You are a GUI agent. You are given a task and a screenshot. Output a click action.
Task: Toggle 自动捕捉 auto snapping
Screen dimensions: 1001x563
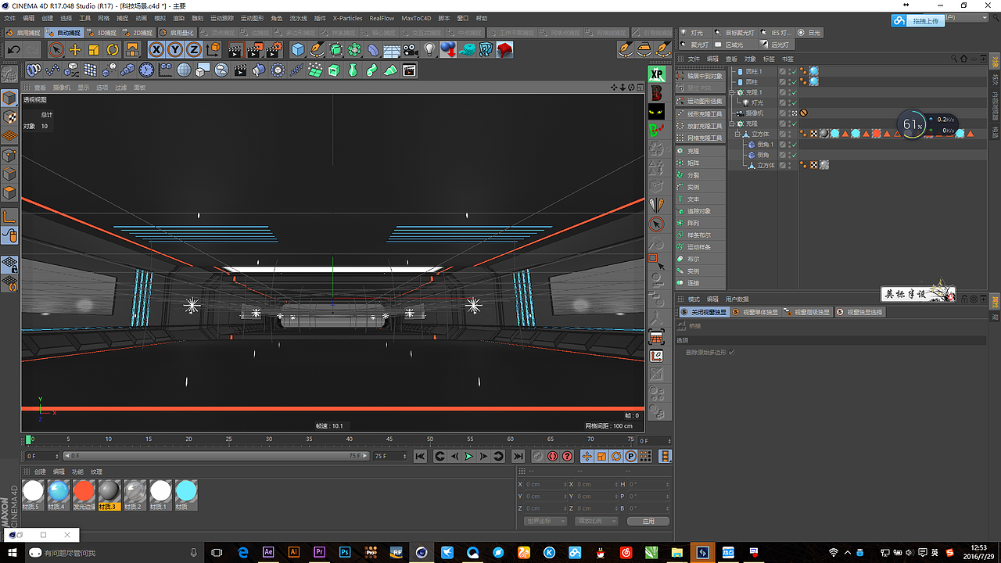pyautogui.click(x=63, y=33)
